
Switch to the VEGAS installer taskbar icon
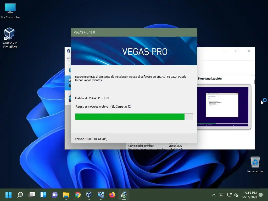[x=124, y=195]
